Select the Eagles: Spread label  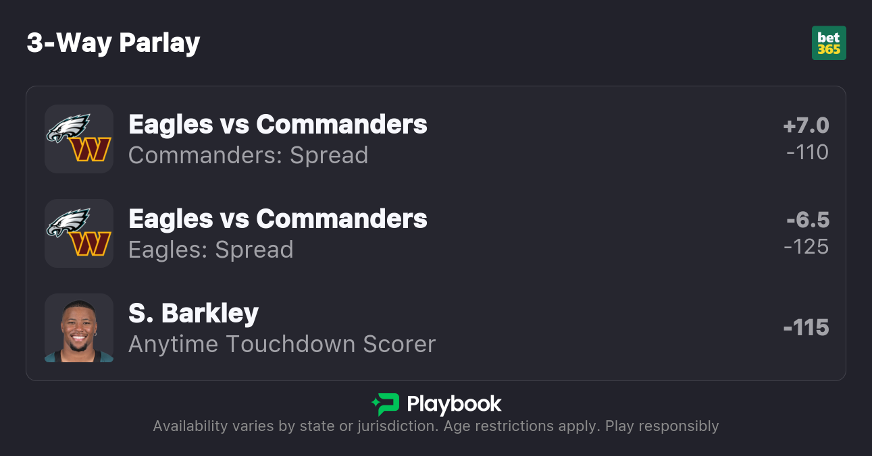point(211,250)
